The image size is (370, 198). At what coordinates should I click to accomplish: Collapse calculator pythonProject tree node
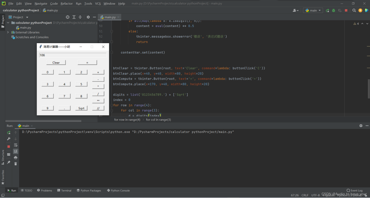click(x=8, y=23)
